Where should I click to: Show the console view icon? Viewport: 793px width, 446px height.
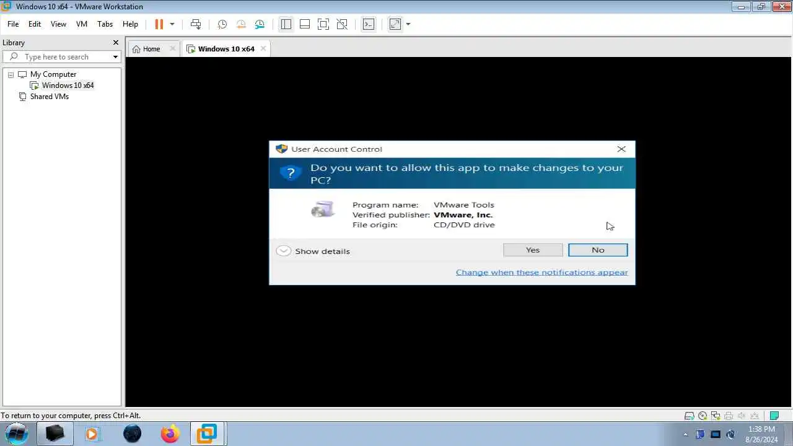click(x=369, y=24)
